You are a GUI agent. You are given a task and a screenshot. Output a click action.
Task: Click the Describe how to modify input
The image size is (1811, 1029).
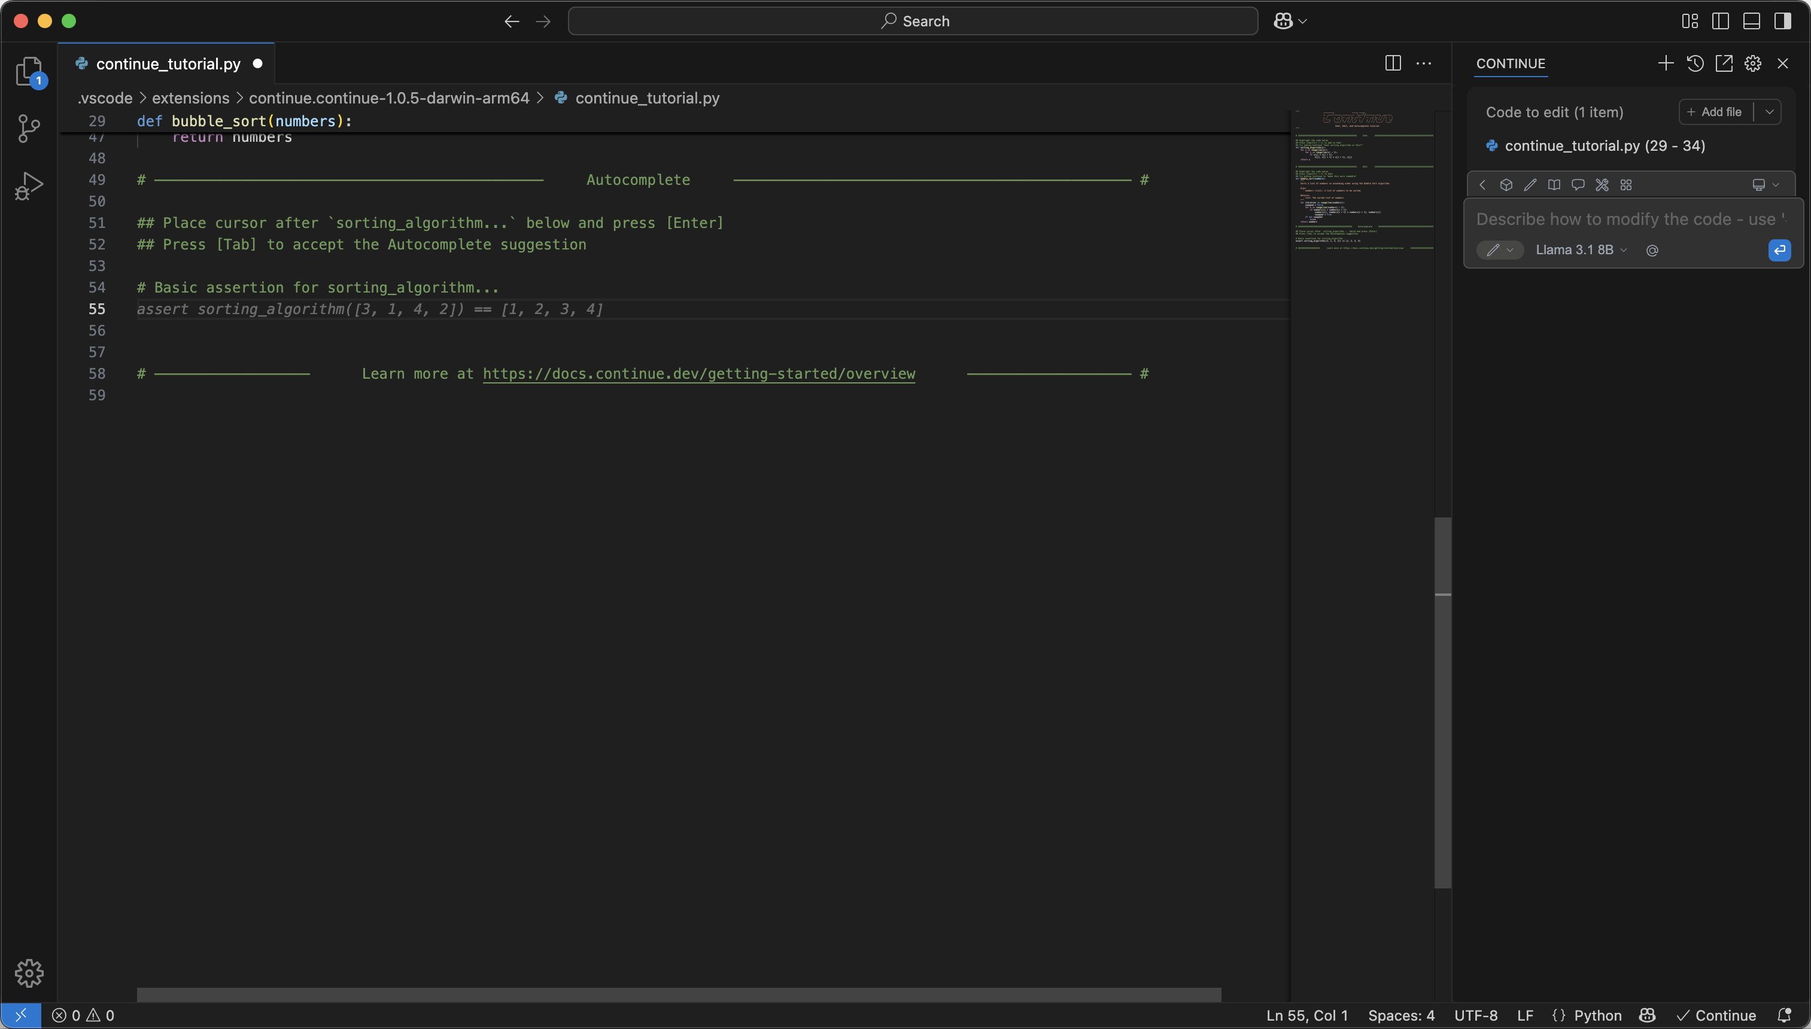click(1631, 219)
